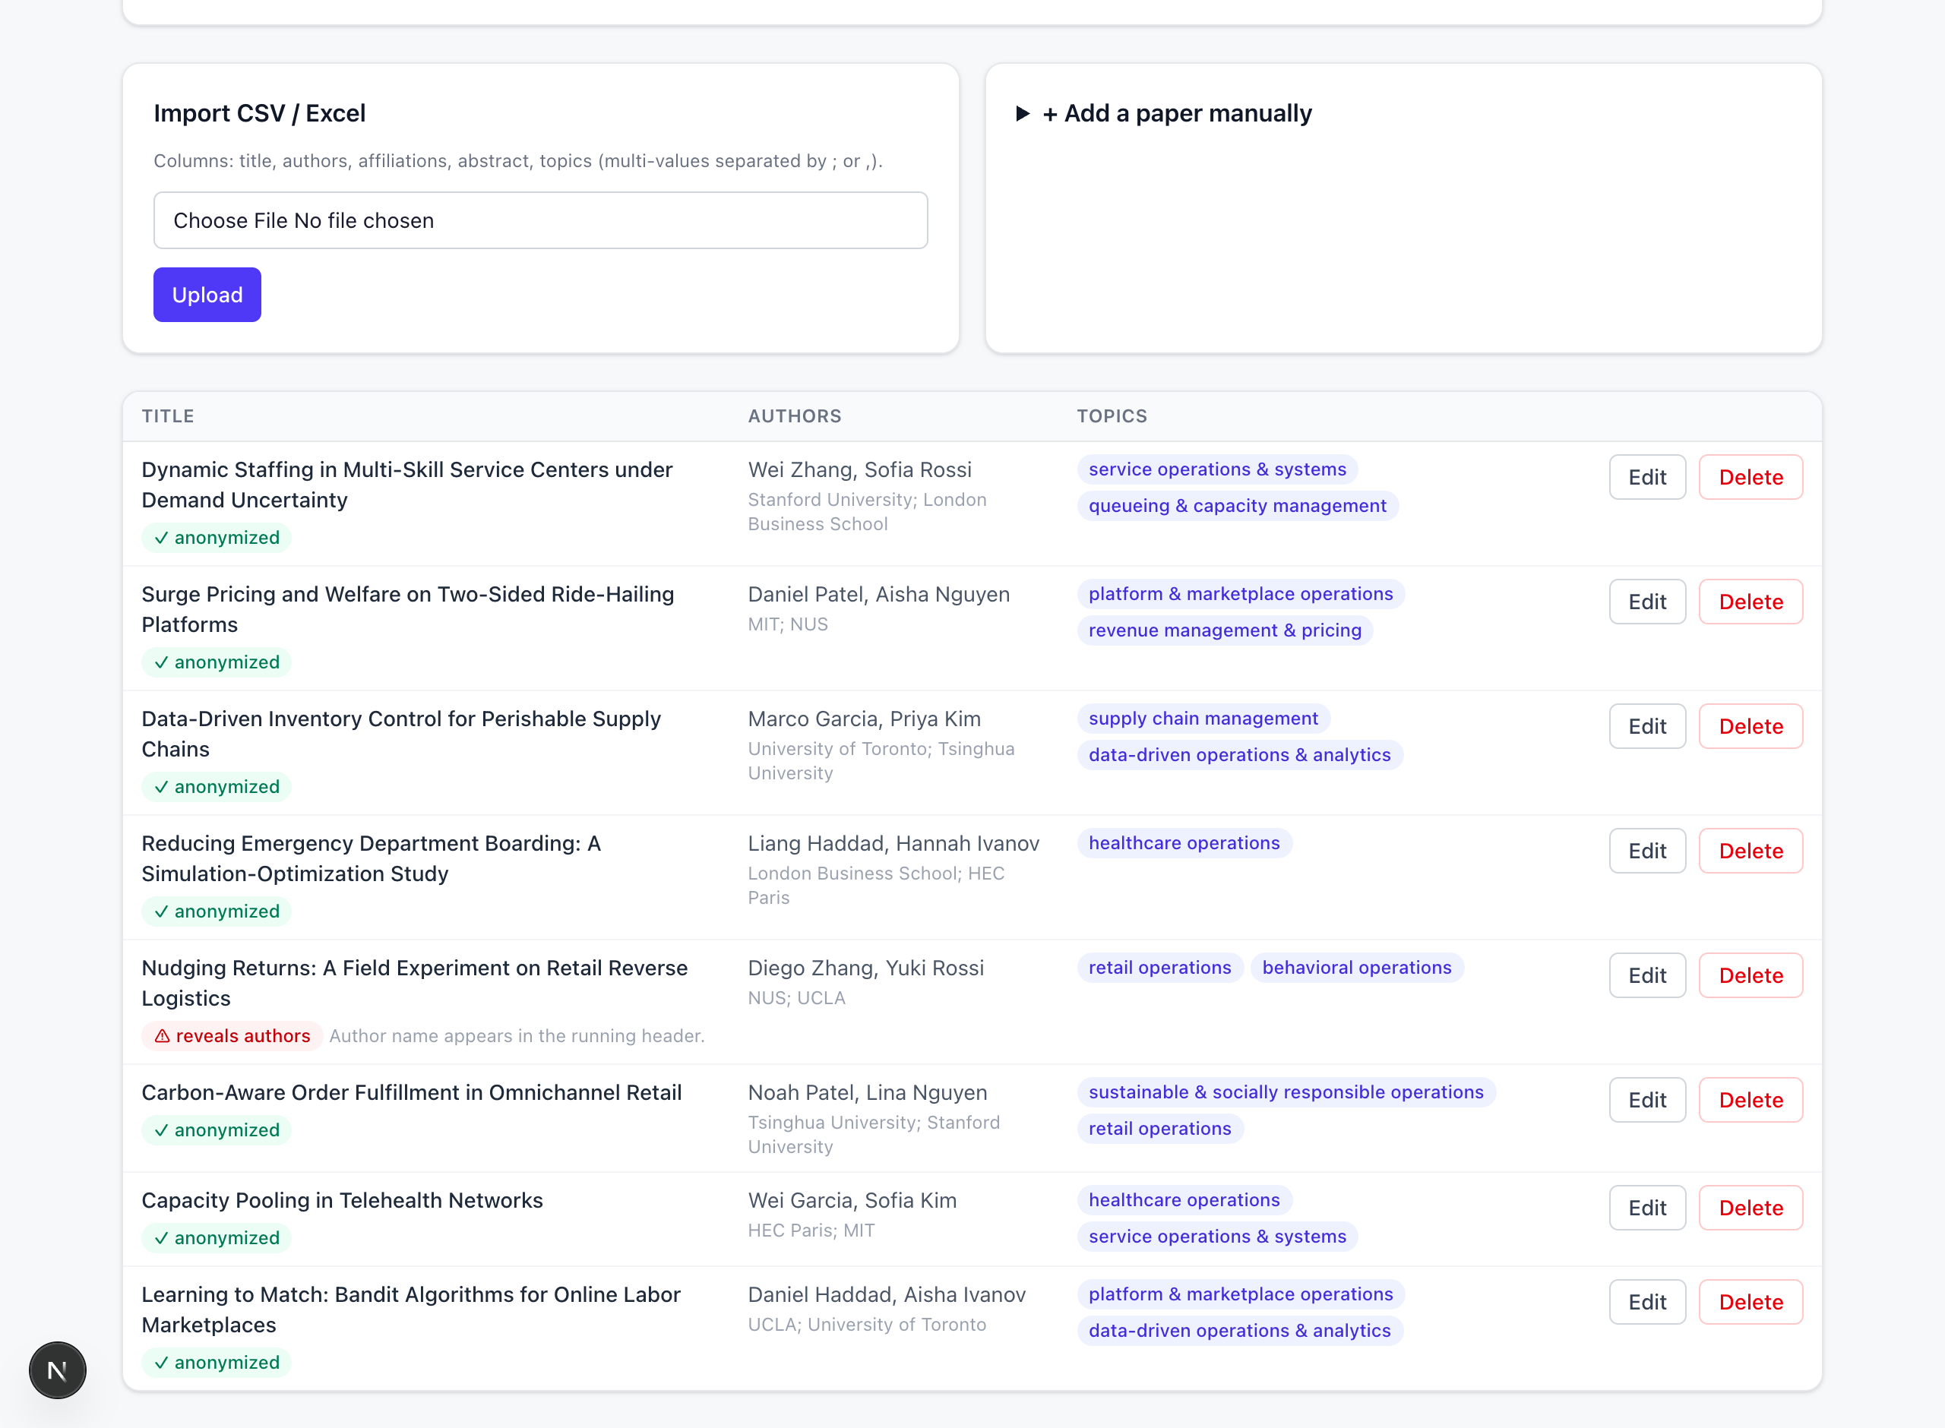Viewport: 1945px width, 1428px height.
Task: Edit the Nudging Returns paper
Action: pos(1646,975)
